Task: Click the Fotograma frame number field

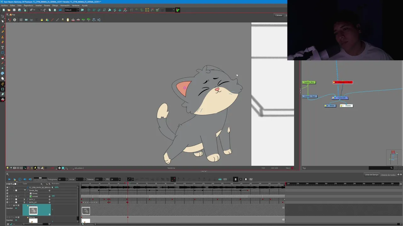Action: pyautogui.click(x=62, y=179)
